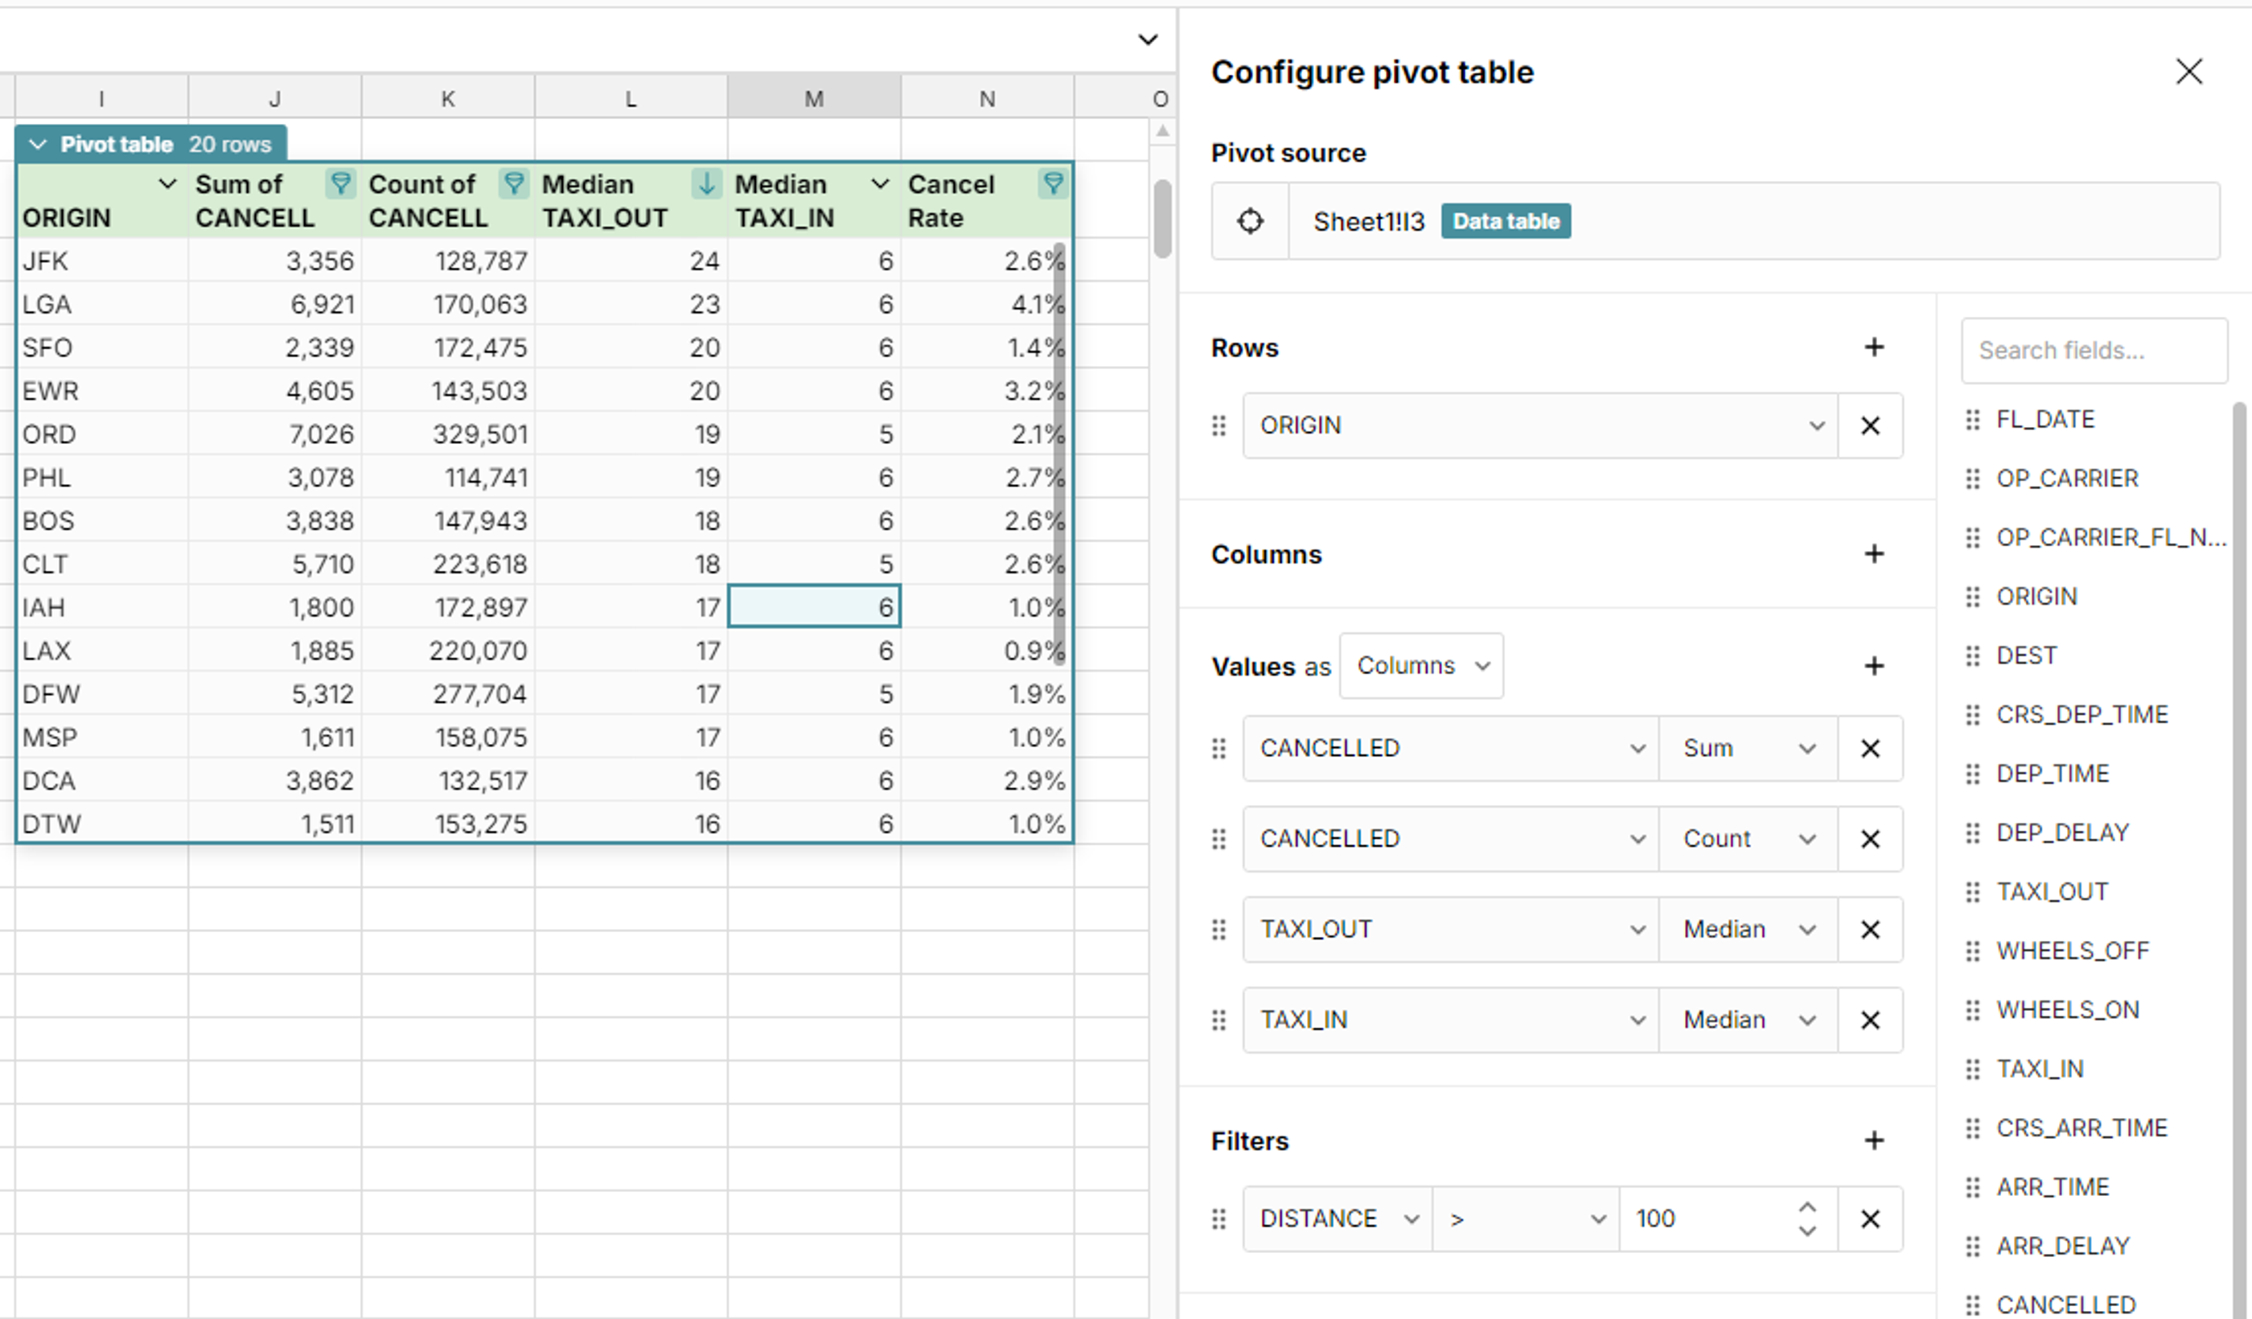Click filter icon on Count of CANCELL header

point(514,184)
